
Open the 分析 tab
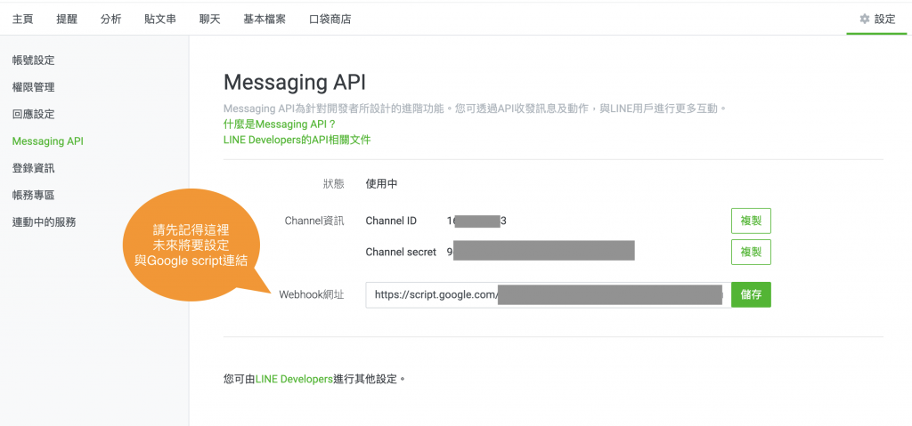(111, 20)
